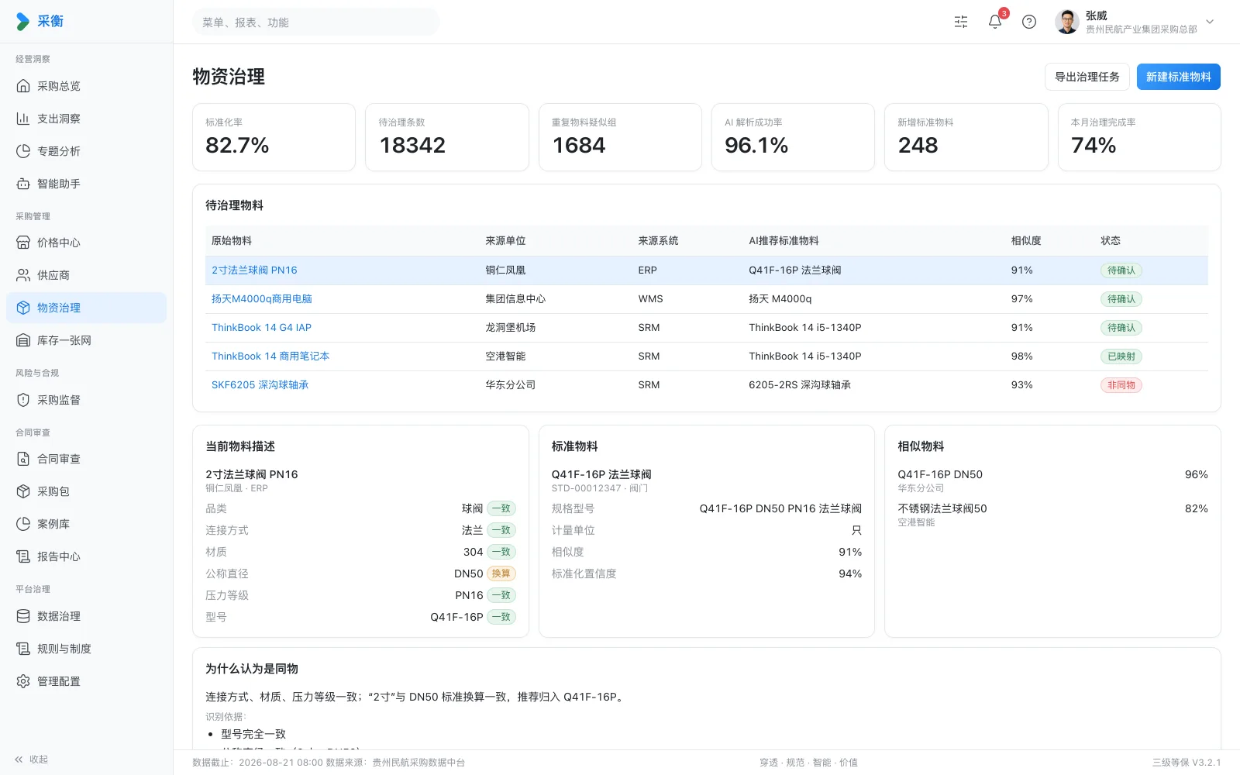
Task: Open 价格中心 store icon
Action: pyautogui.click(x=23, y=243)
